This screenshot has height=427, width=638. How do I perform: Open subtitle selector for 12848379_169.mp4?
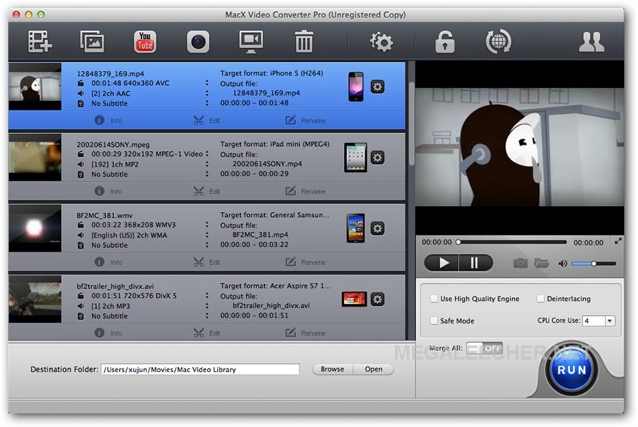pos(207,103)
